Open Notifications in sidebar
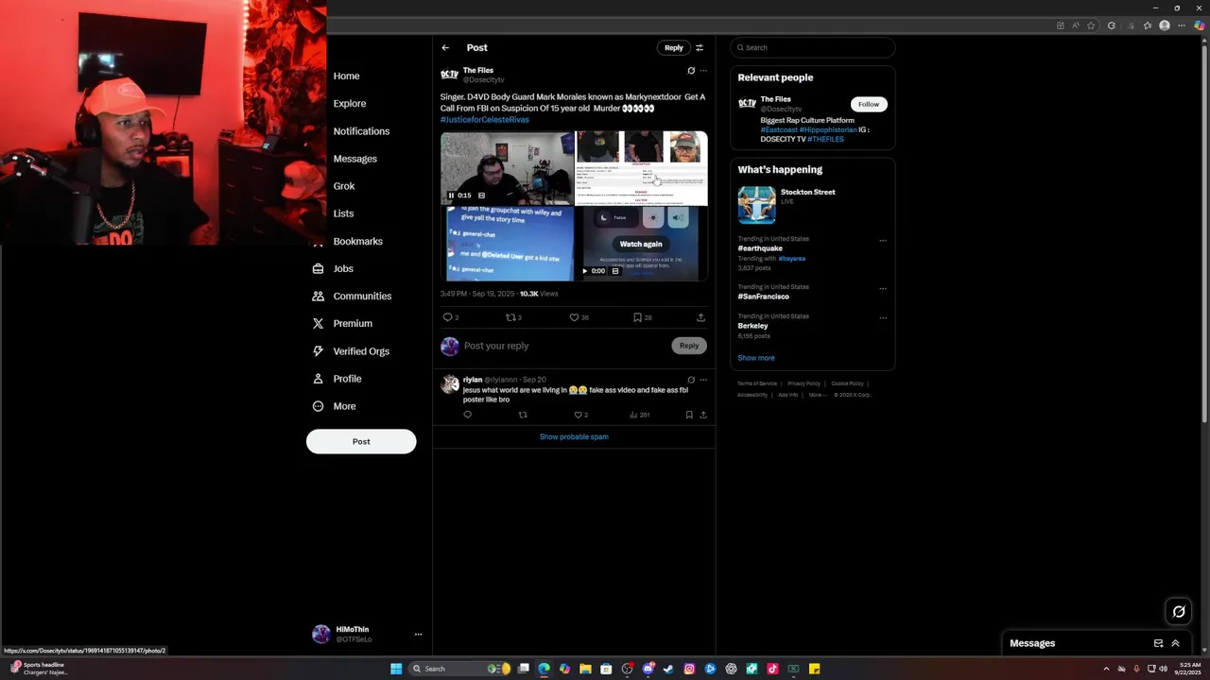 point(361,131)
